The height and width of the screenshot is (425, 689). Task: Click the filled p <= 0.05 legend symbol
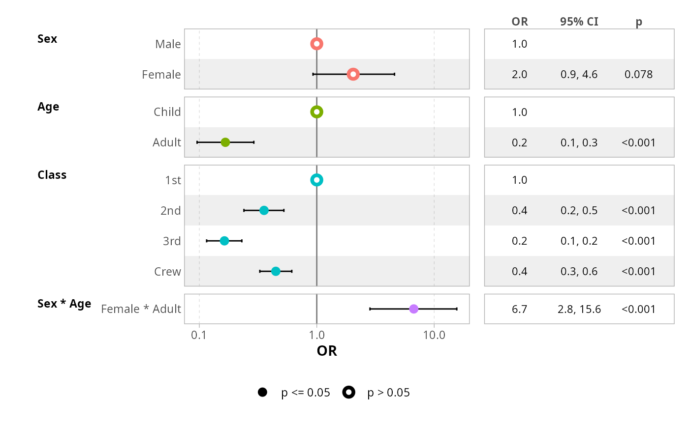pos(262,392)
